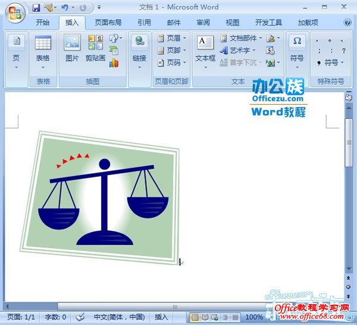Open 艺术字 WordArt gallery
The image size is (357, 325).
coord(237,50)
